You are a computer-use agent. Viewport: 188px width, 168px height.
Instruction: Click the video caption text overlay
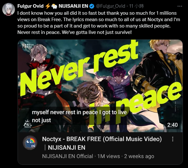(79, 116)
